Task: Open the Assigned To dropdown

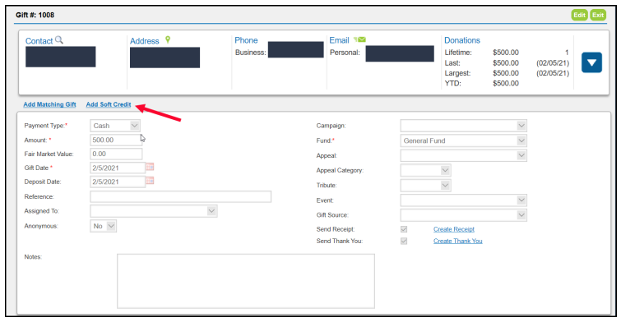Action: (x=154, y=211)
